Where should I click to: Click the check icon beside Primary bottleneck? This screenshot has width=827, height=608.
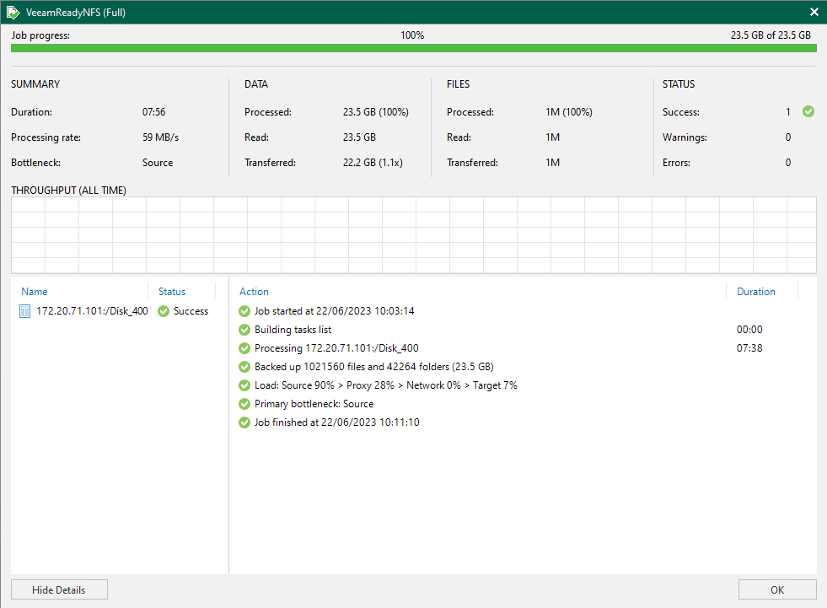point(244,404)
